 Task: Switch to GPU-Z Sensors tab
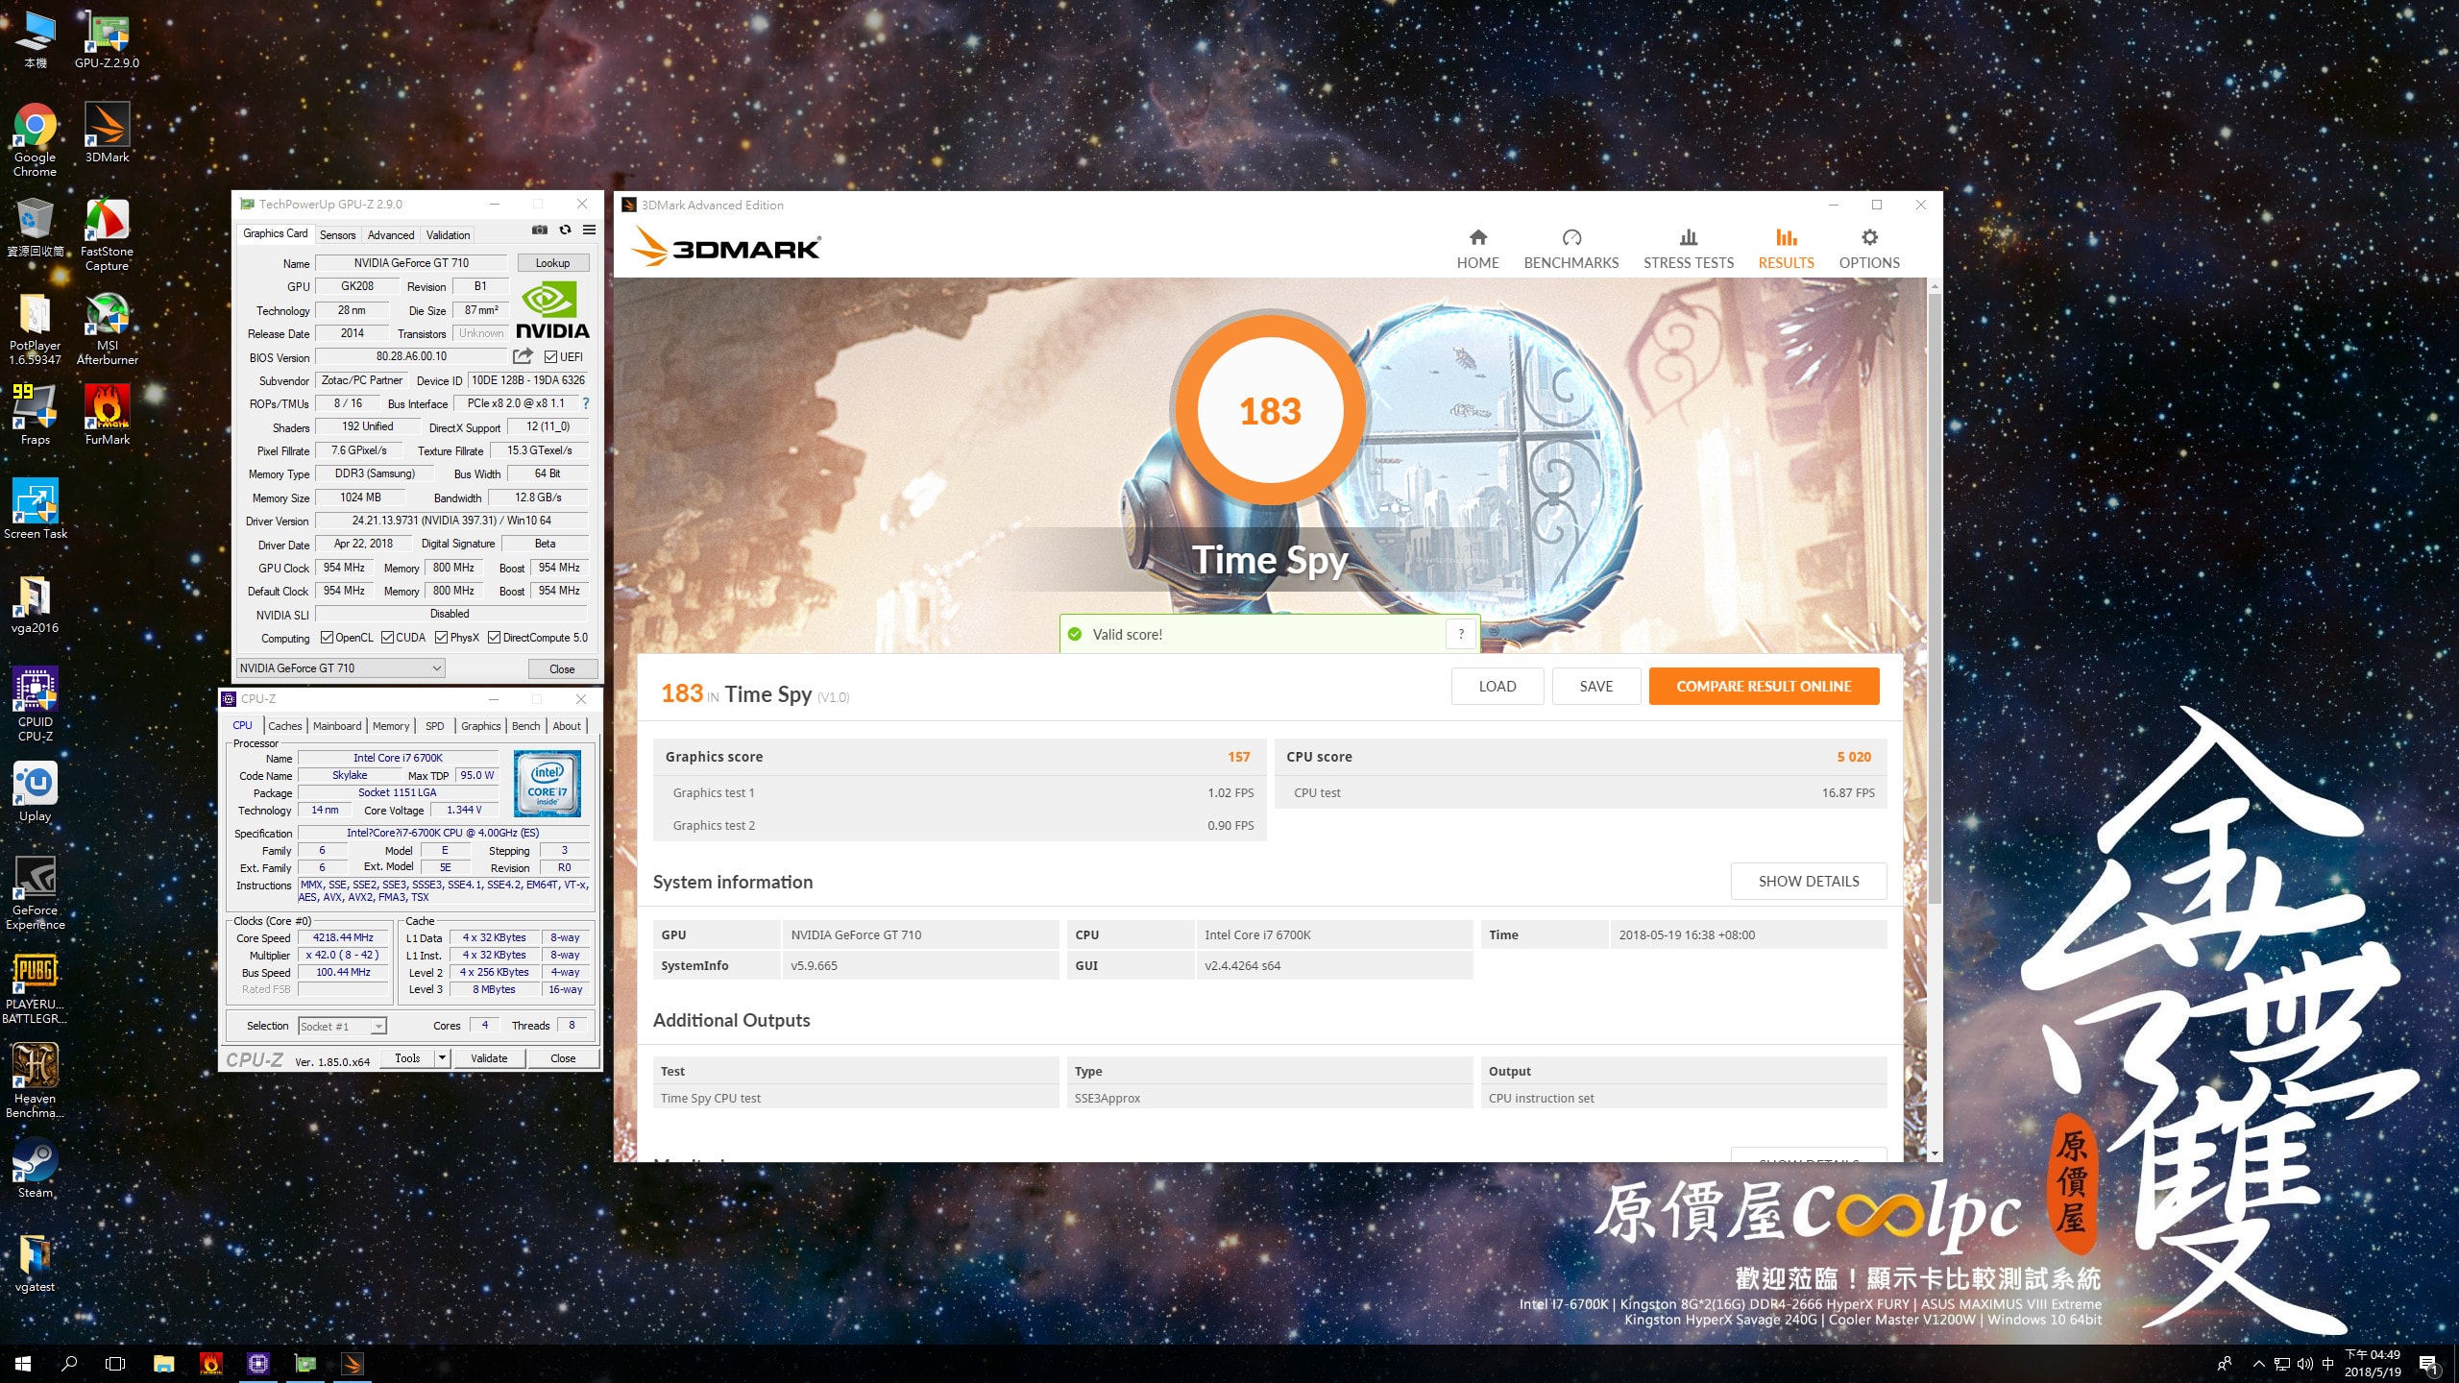click(337, 234)
